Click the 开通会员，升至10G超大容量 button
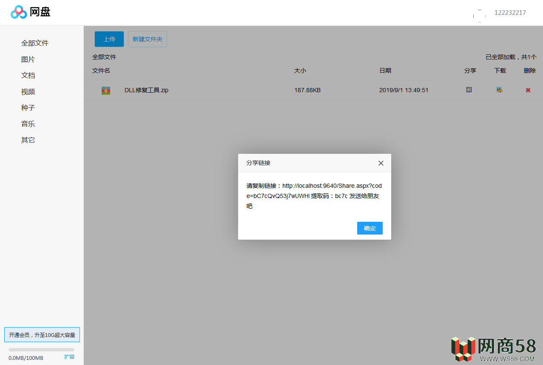 click(x=42, y=335)
